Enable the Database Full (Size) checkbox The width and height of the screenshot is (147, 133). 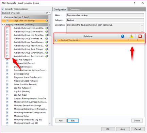tap(7, 67)
